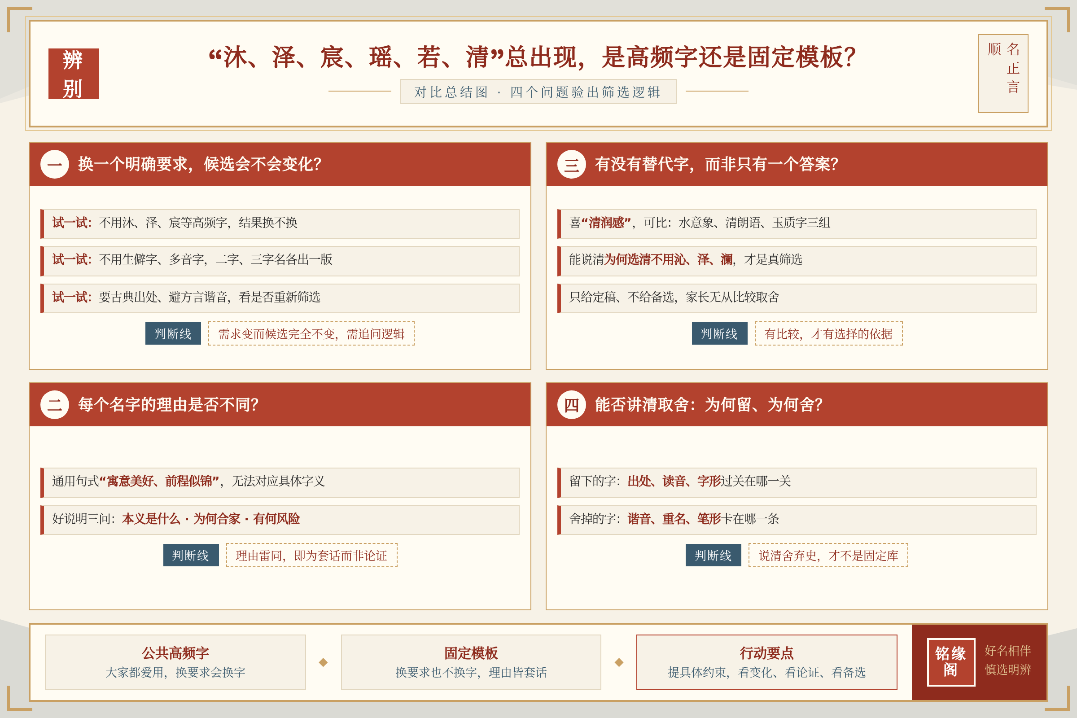Click the circled 二 section number

click(54, 405)
